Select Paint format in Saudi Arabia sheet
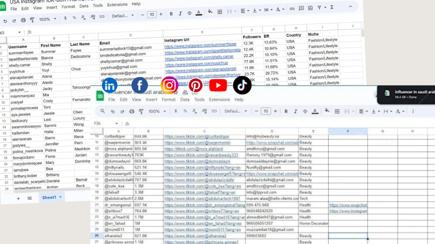This screenshot has width=435, height=244. (141, 111)
